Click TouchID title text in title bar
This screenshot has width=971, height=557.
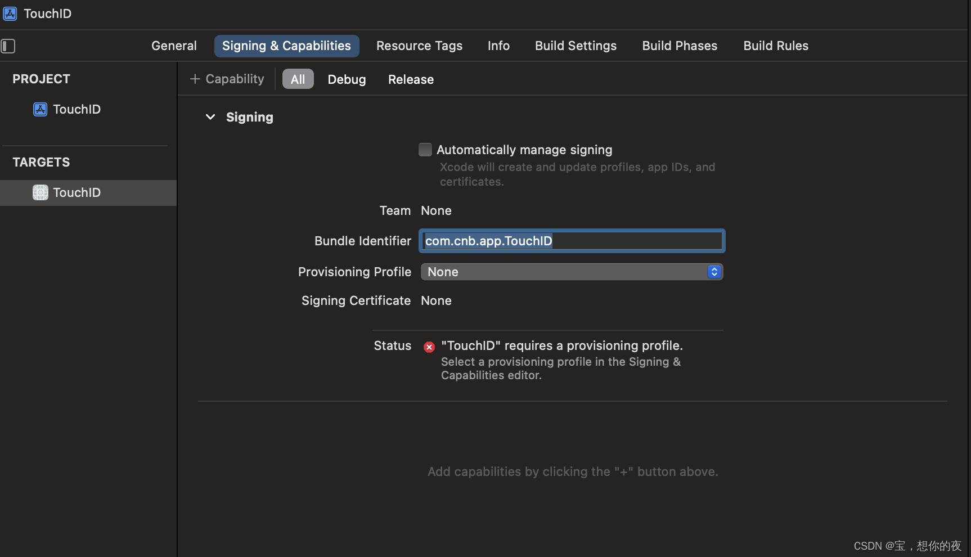pos(47,14)
